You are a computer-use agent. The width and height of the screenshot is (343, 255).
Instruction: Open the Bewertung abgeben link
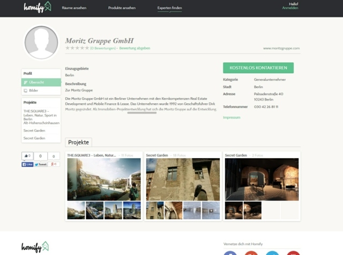(x=135, y=48)
